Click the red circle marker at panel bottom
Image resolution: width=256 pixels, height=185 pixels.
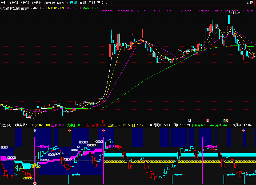pyautogui.click(x=35, y=183)
